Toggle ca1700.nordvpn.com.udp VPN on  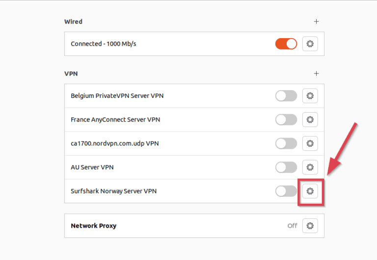click(286, 143)
